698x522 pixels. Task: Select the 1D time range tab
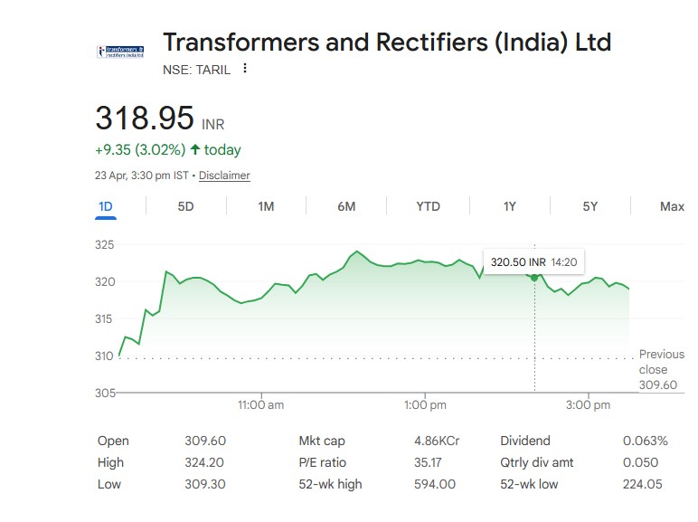pos(106,206)
